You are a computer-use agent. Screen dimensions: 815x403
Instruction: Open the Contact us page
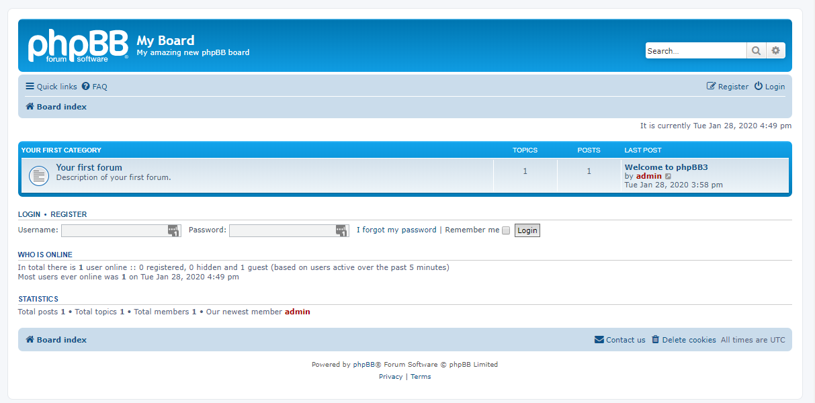pyautogui.click(x=620, y=340)
